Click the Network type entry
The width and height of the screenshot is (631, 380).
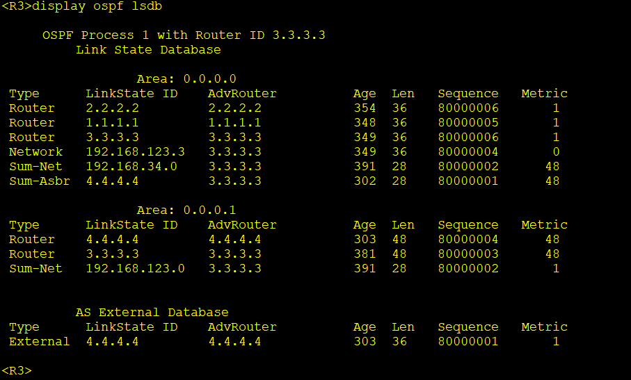point(35,152)
